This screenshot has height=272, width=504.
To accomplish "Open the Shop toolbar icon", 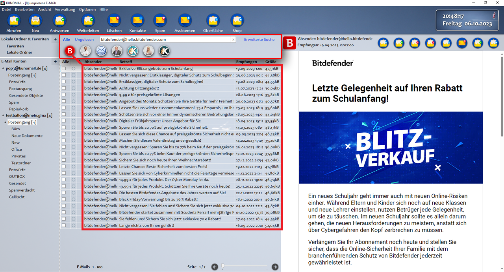I will point(237,20).
